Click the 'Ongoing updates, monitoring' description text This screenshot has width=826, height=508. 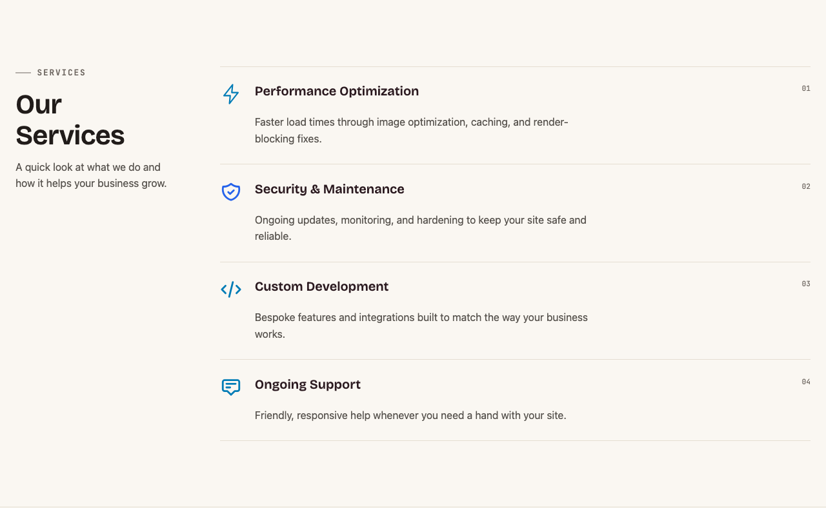(x=421, y=228)
